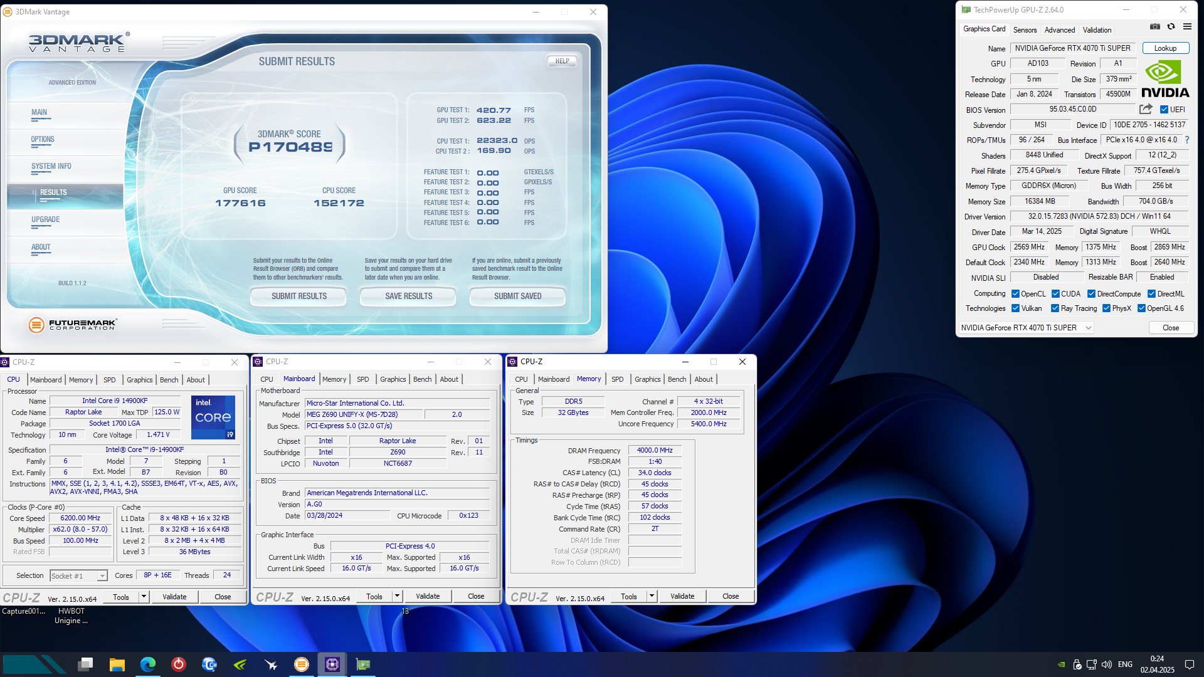Open the NVIDIA app from the taskbar
The width and height of the screenshot is (1204, 677).
tap(240, 664)
